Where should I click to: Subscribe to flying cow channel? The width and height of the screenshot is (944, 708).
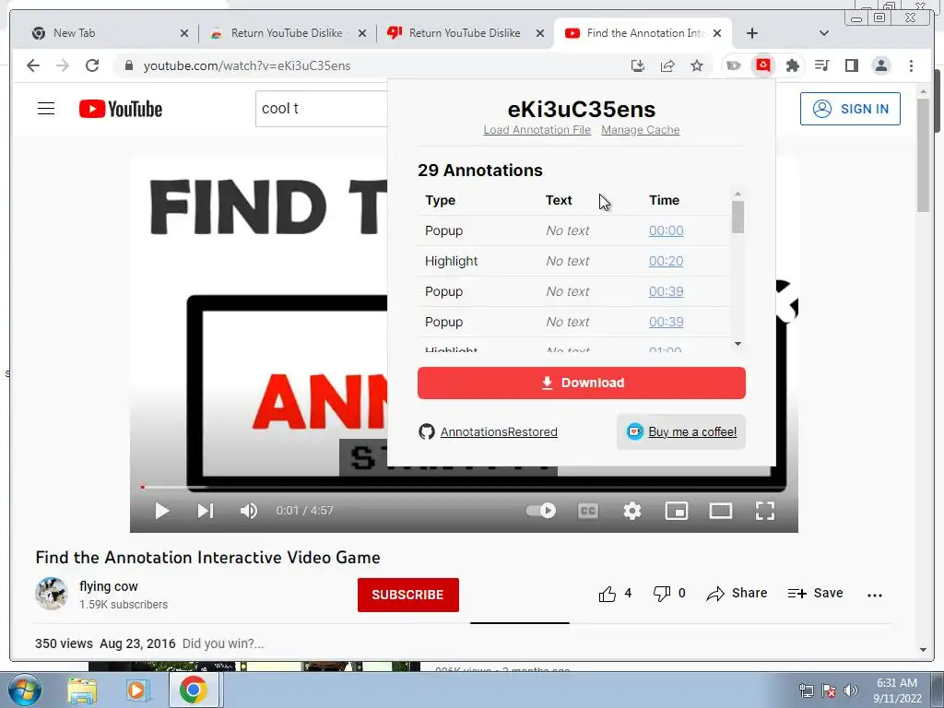[x=408, y=595]
